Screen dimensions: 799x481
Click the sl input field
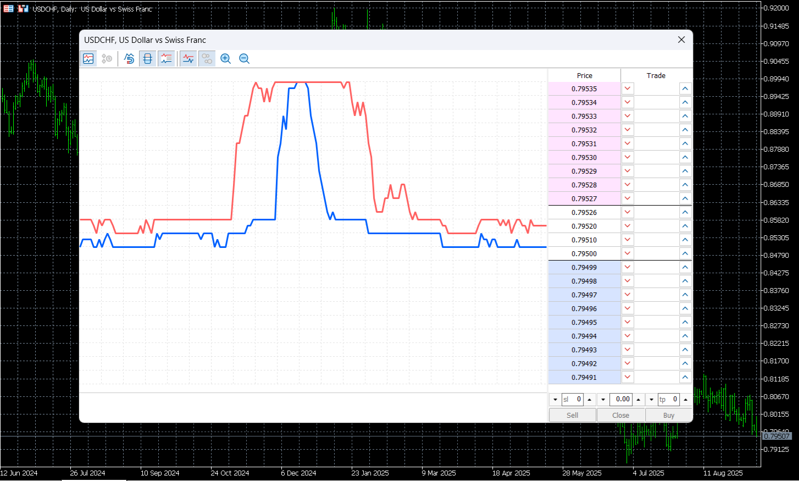click(572, 400)
